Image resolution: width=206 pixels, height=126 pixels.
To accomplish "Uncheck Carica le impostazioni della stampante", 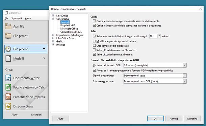I will tap(94, 25).
